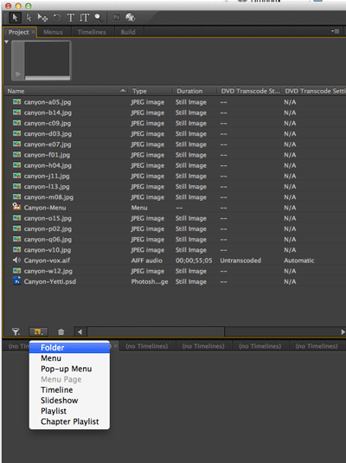Toggle the asset filter funnel icon

[16, 332]
